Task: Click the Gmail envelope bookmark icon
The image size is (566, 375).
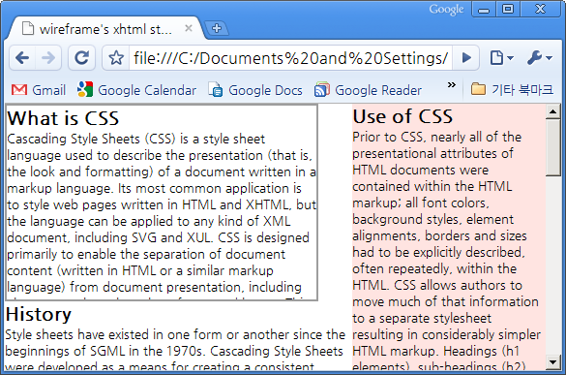Action: click(19, 90)
